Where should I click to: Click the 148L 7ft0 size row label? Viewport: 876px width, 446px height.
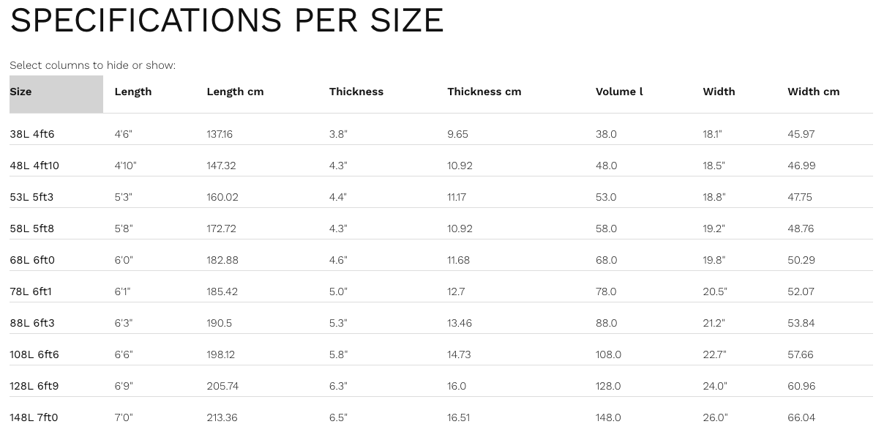[34, 418]
